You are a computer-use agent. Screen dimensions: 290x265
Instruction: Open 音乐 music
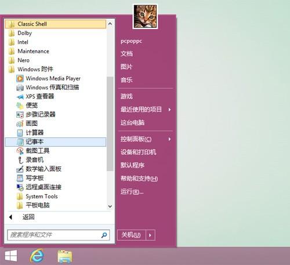[x=126, y=80]
